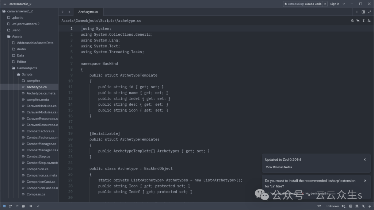
Task: Close the Updated to Zed notification
Action: click(x=365, y=160)
